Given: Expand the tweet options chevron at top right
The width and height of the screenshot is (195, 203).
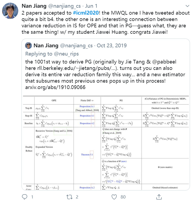Looking at the screenshot, I should tap(187, 6).
